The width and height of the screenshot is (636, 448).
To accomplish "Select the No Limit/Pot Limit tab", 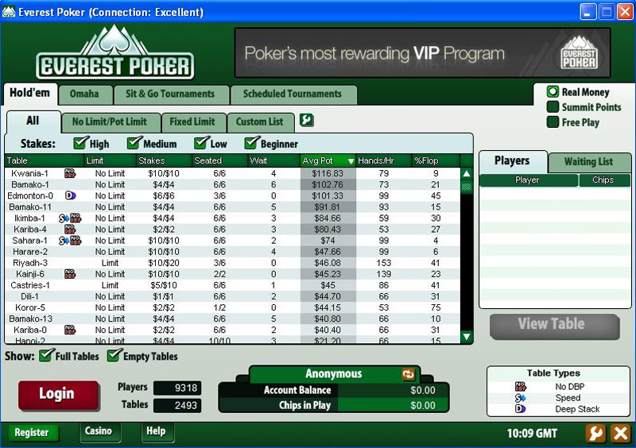I will (110, 122).
